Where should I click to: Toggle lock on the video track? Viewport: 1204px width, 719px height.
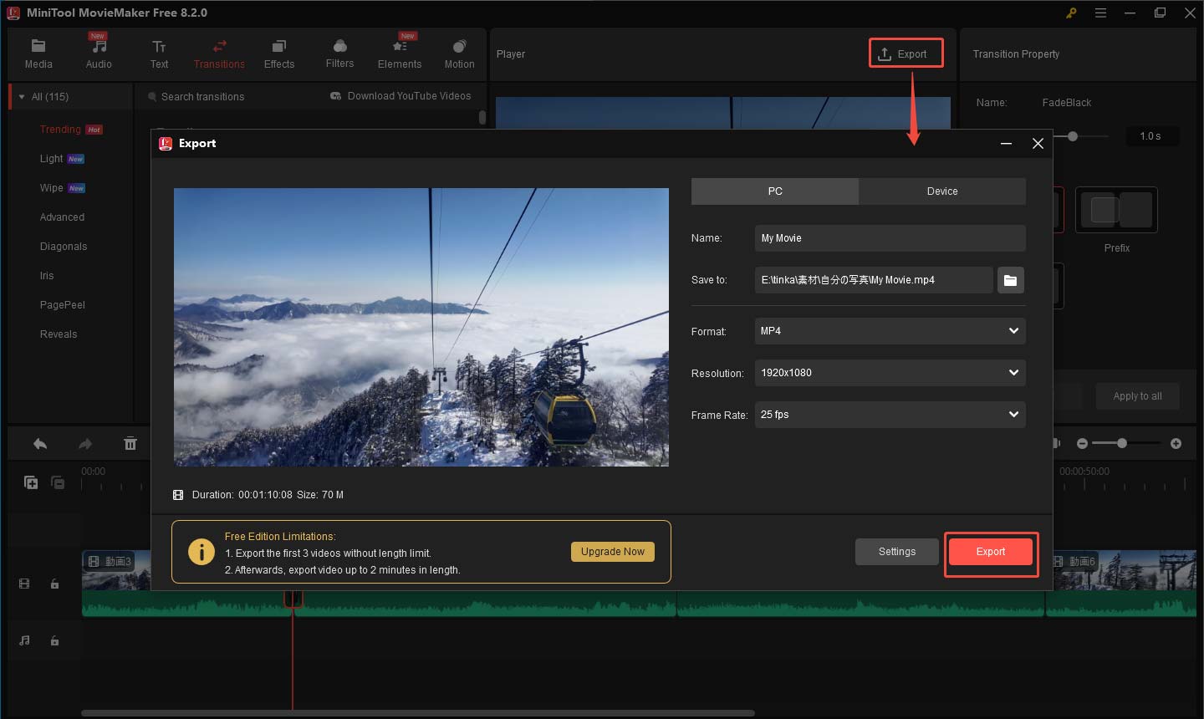tap(54, 584)
